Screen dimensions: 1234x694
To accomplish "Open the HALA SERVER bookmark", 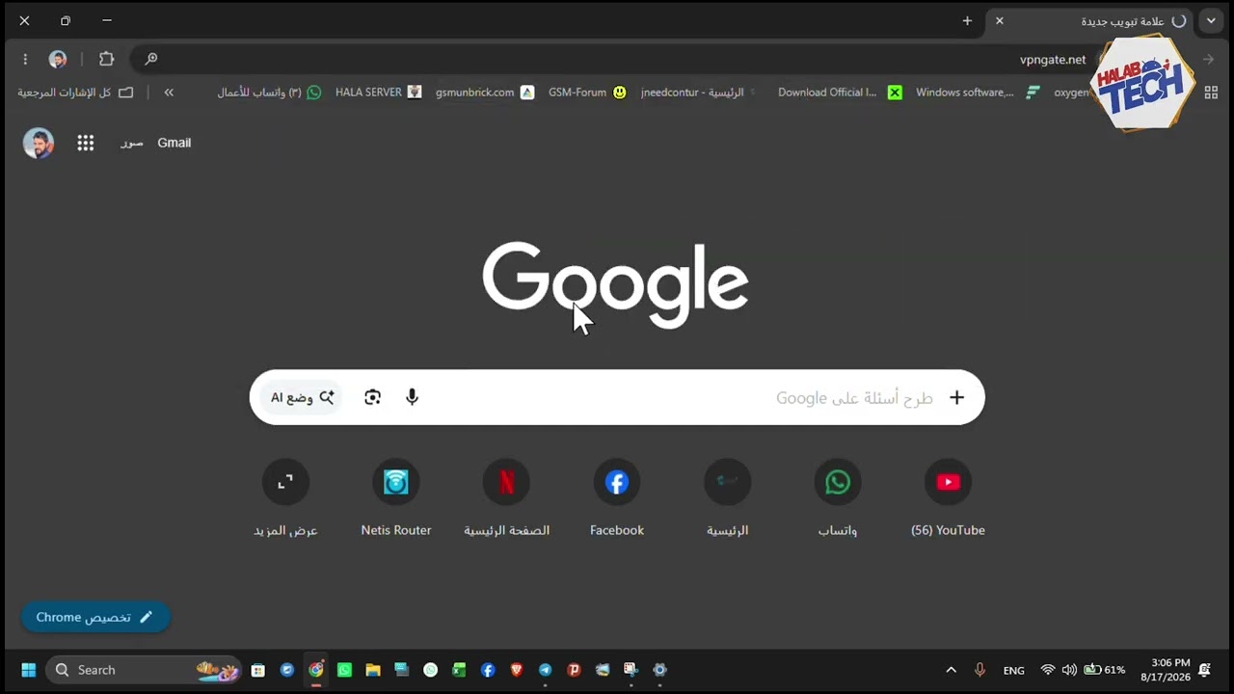I will [x=378, y=93].
